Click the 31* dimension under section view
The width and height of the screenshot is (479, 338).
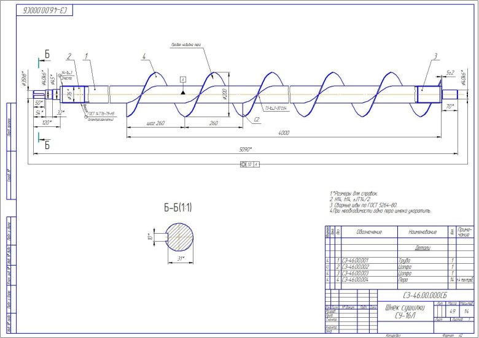[x=183, y=259]
